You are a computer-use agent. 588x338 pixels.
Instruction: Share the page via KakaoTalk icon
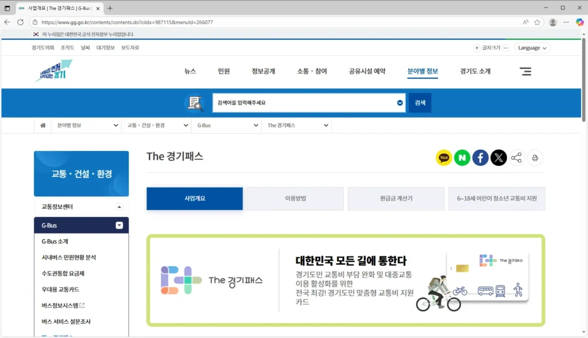click(x=443, y=157)
